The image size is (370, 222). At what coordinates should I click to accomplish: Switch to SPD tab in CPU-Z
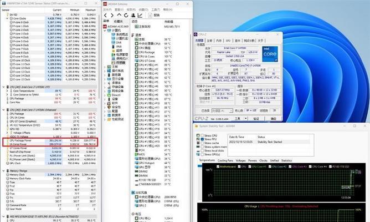(228, 41)
